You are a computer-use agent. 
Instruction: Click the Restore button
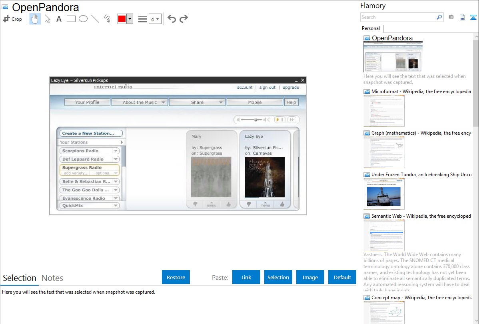(176, 277)
